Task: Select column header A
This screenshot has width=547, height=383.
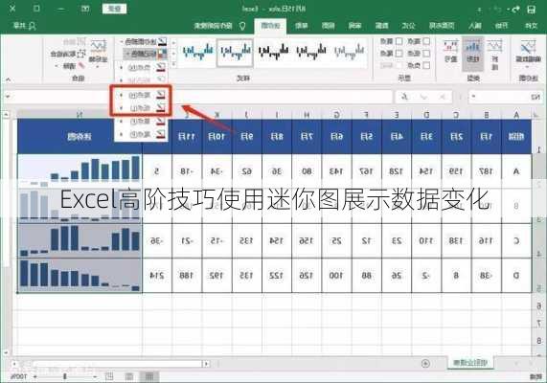Action: pos(516,114)
